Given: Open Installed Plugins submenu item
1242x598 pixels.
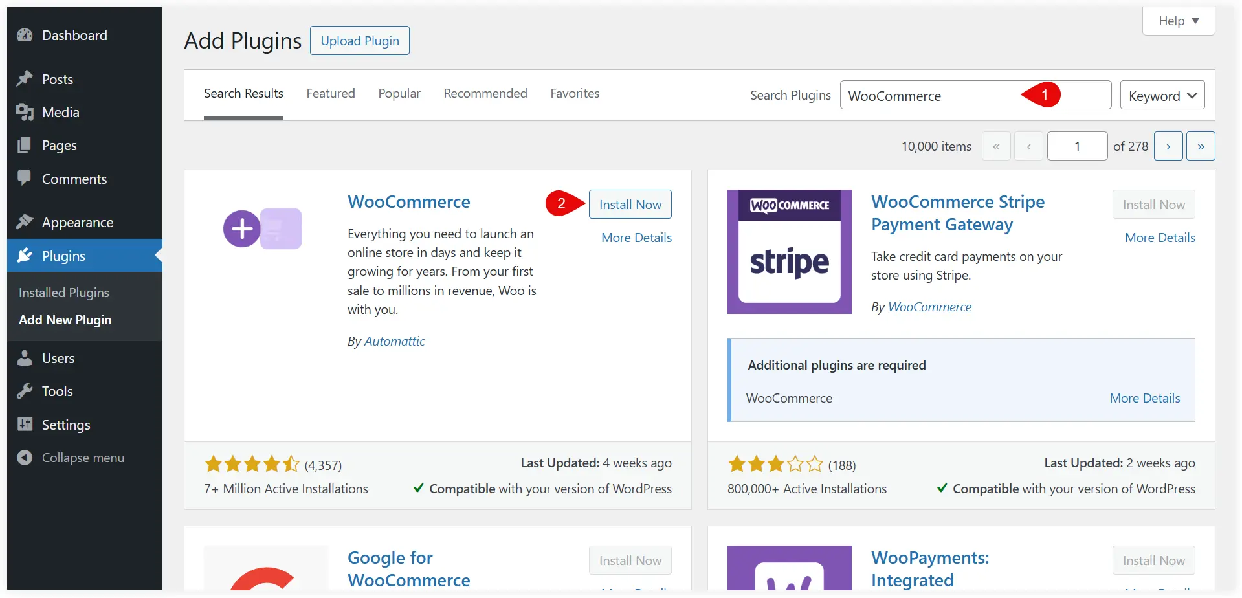Looking at the screenshot, I should [64, 293].
